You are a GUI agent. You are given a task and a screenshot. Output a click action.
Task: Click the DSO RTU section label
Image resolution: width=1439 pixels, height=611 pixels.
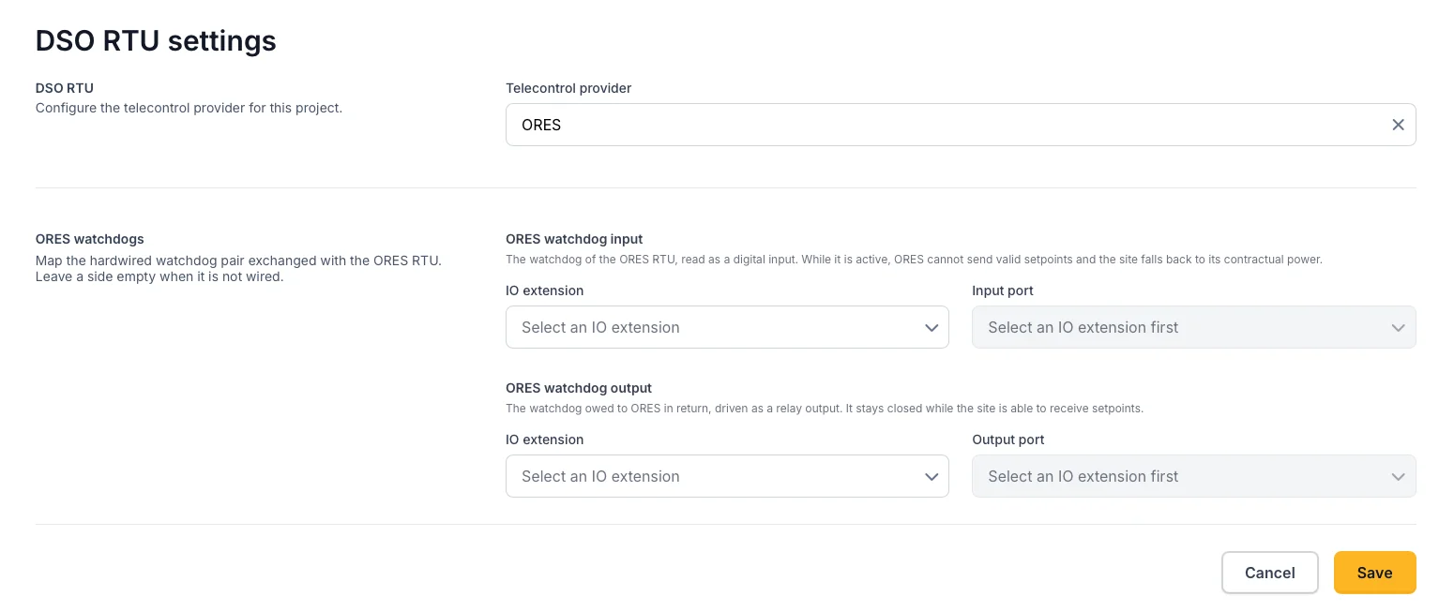pyautogui.click(x=65, y=88)
